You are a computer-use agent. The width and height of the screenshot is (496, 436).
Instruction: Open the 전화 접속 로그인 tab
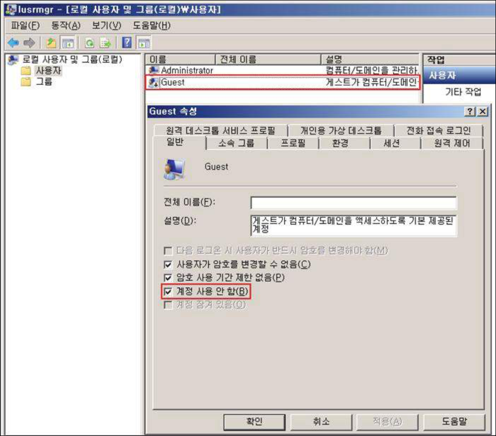(439, 130)
